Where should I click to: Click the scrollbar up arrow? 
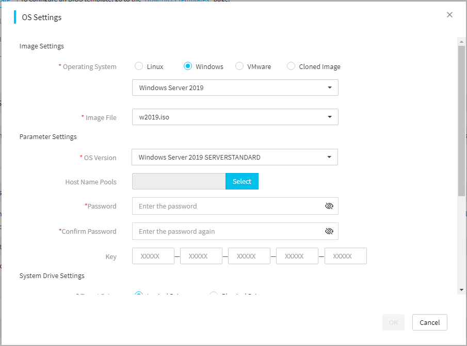click(461, 42)
